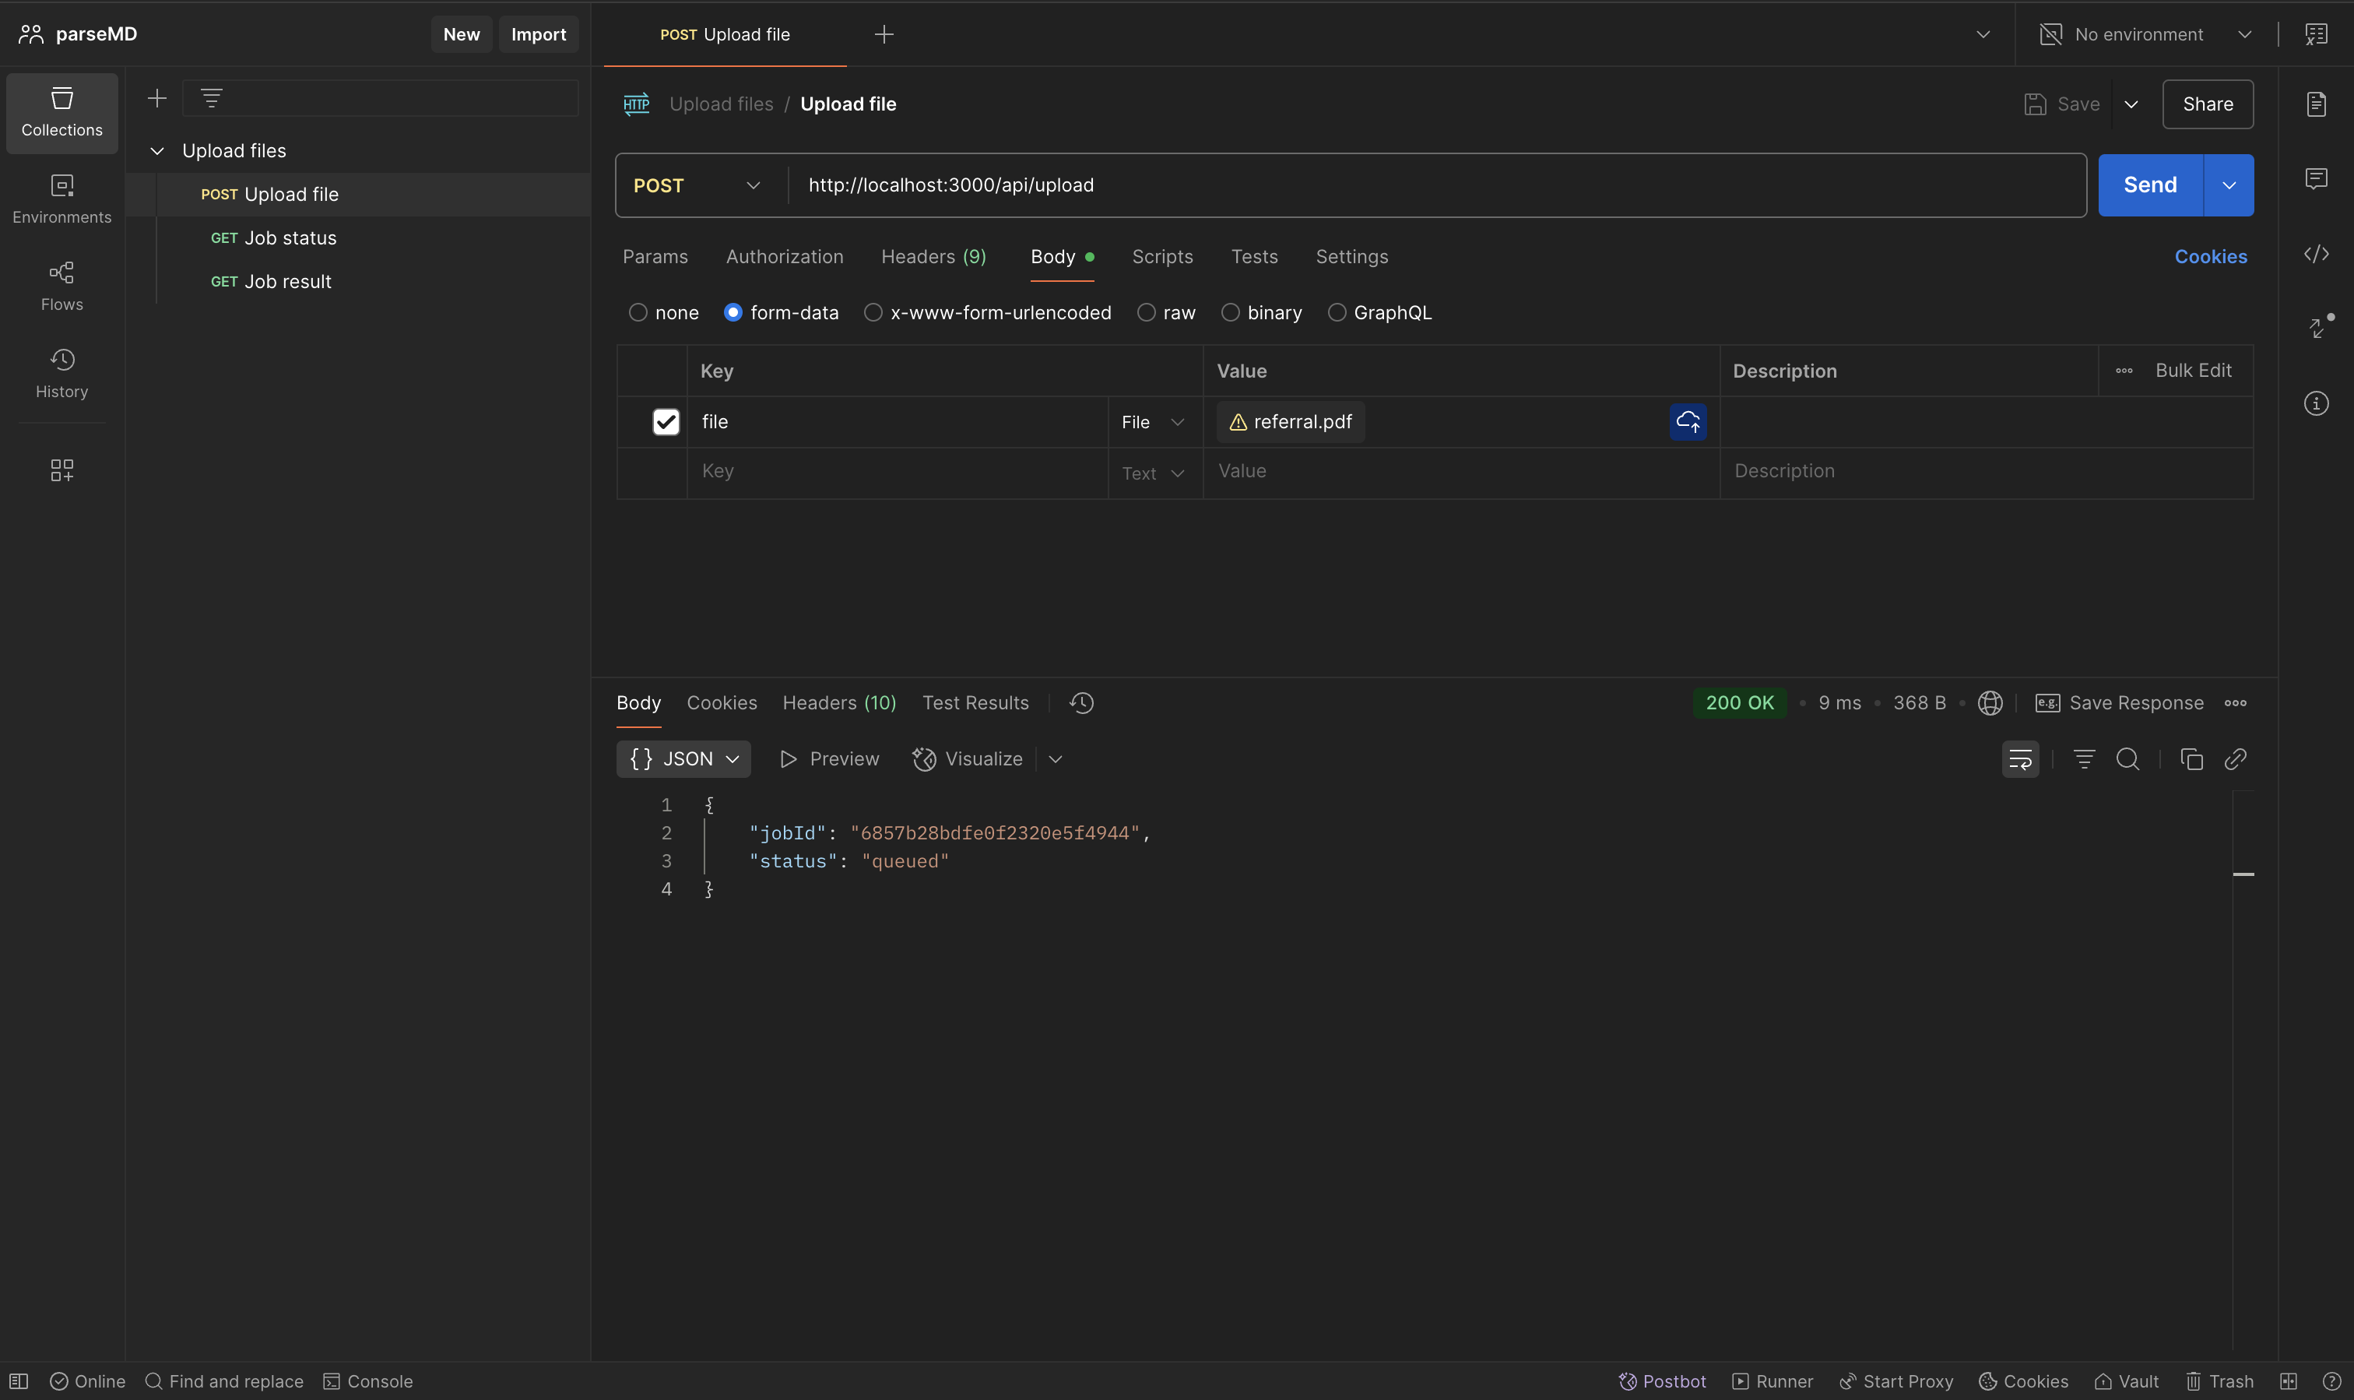Copy the response body icon
Screen dimensions: 2354x1400
(x=2192, y=759)
